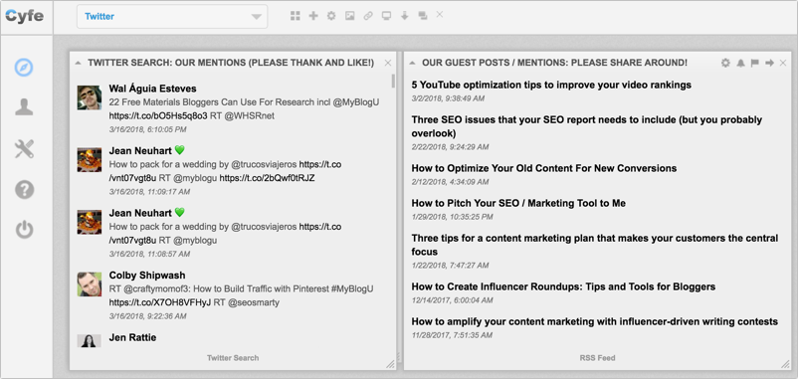Click the flag icon on guest posts widget
The height and width of the screenshot is (379, 798).
click(755, 63)
